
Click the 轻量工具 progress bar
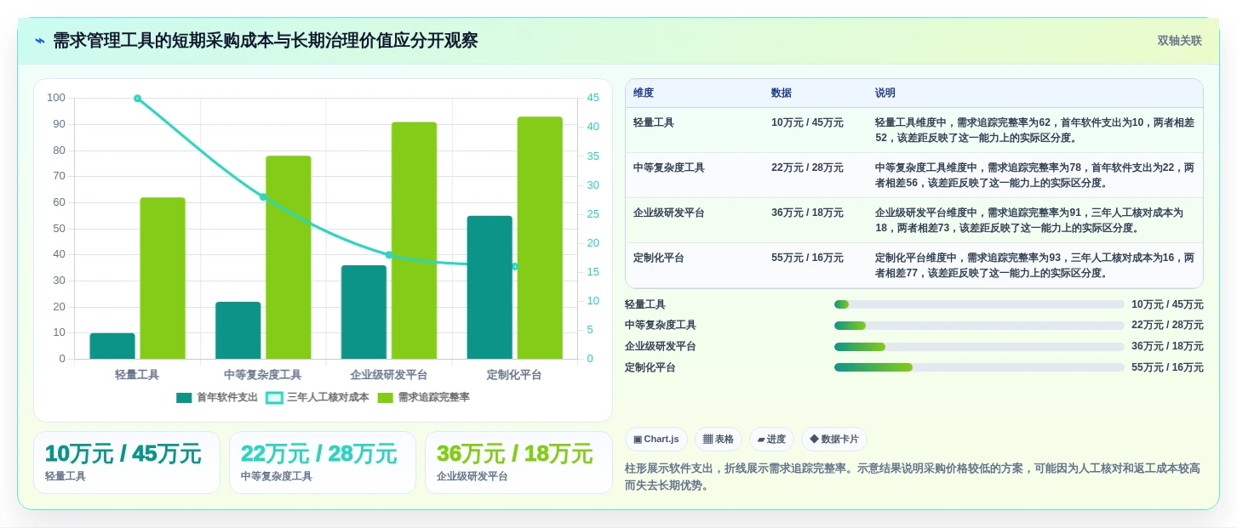pyautogui.click(x=979, y=304)
